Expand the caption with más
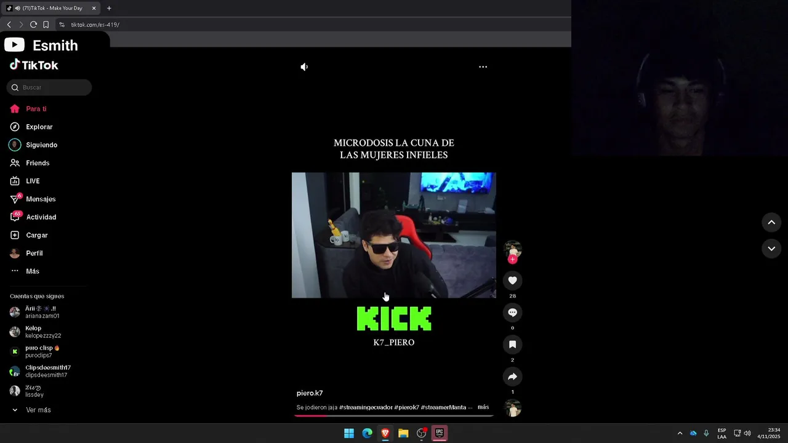This screenshot has height=443, width=788. (483, 407)
